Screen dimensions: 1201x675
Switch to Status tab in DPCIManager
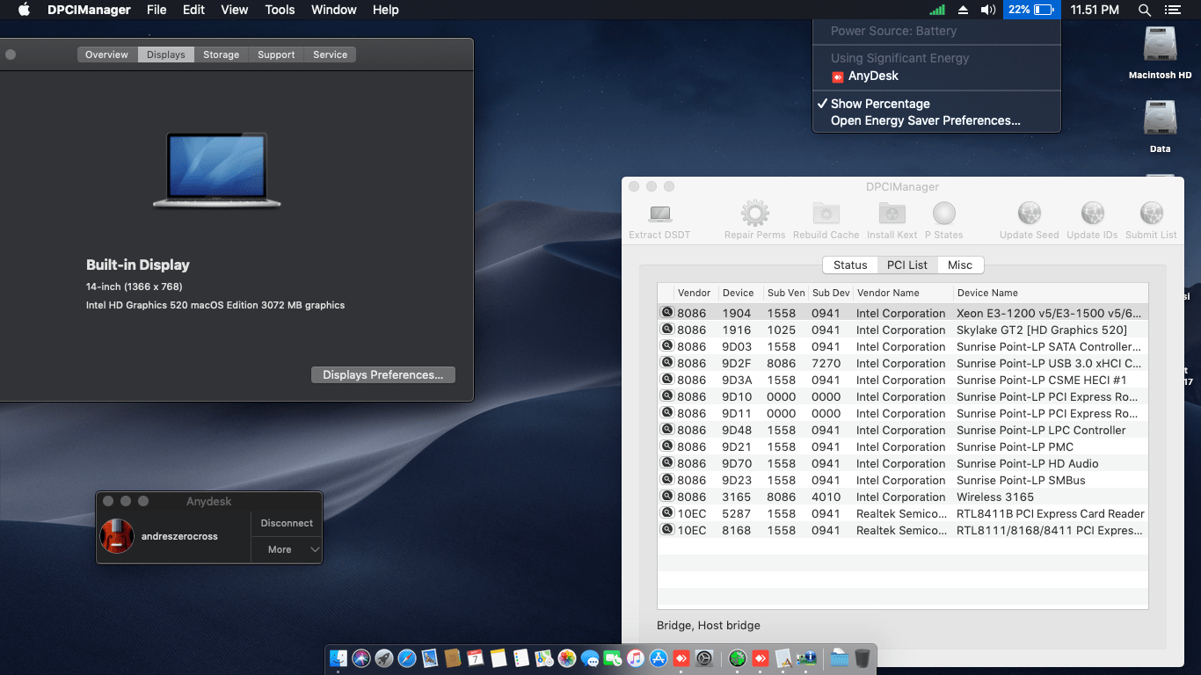pos(850,265)
